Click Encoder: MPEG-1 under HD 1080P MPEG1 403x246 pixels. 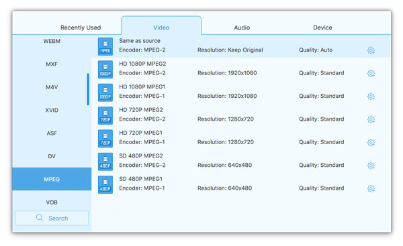click(x=142, y=96)
